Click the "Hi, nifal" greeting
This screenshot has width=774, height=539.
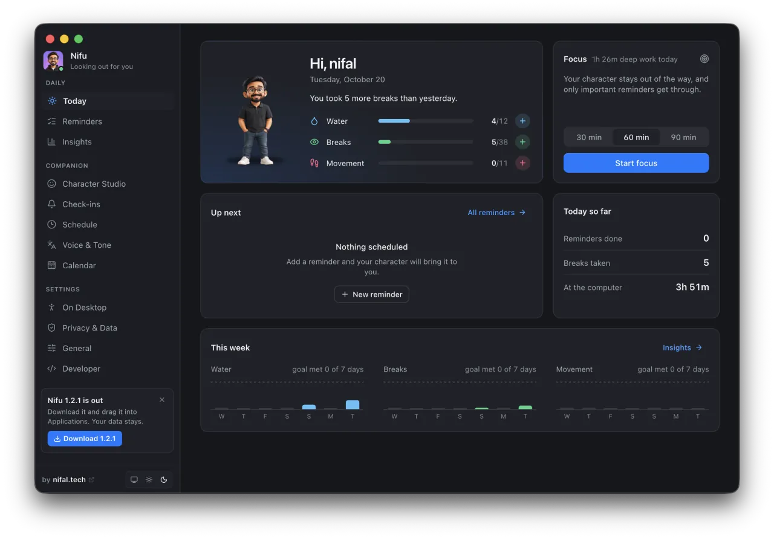(x=333, y=63)
